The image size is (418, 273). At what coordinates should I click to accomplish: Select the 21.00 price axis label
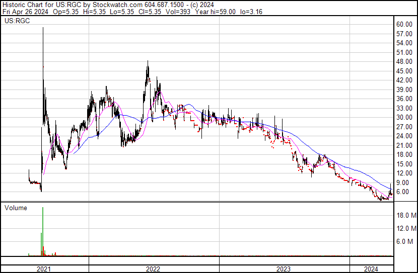coord(404,145)
